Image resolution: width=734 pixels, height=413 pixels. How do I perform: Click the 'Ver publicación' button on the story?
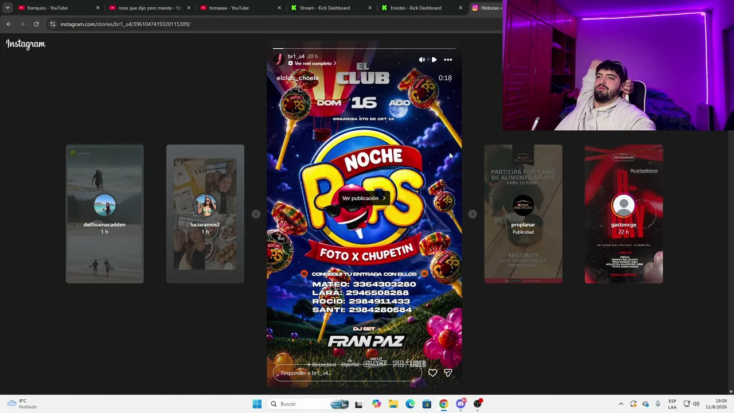pos(364,198)
